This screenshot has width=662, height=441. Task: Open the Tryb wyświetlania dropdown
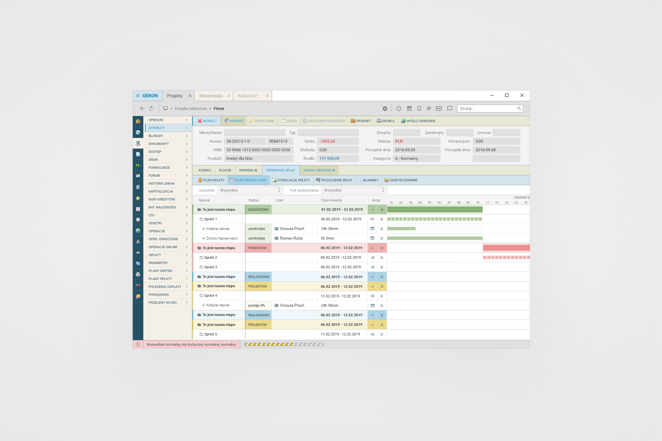tap(354, 190)
